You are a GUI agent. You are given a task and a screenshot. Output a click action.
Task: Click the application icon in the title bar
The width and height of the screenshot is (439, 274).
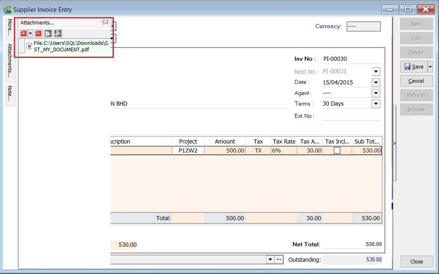(x=7, y=9)
